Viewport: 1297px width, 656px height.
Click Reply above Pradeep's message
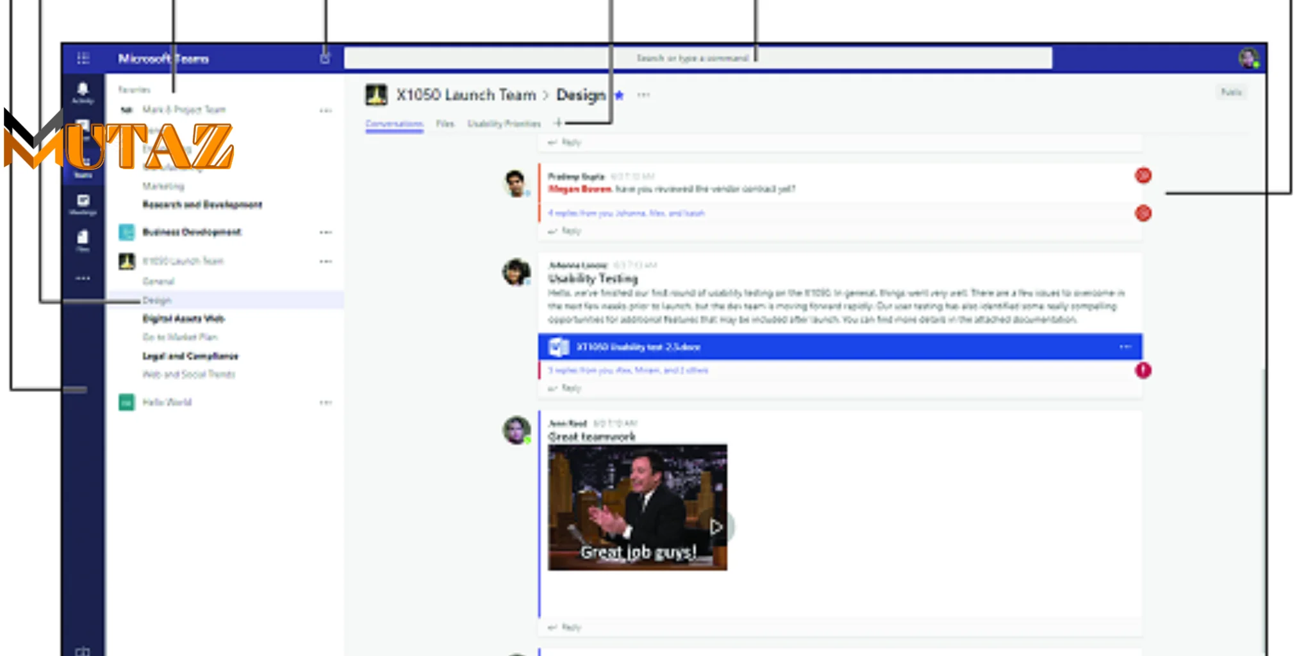[x=565, y=142]
